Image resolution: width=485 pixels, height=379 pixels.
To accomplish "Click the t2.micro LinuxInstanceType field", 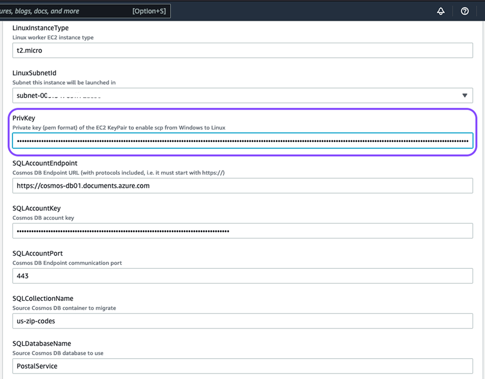I will coord(242,50).
